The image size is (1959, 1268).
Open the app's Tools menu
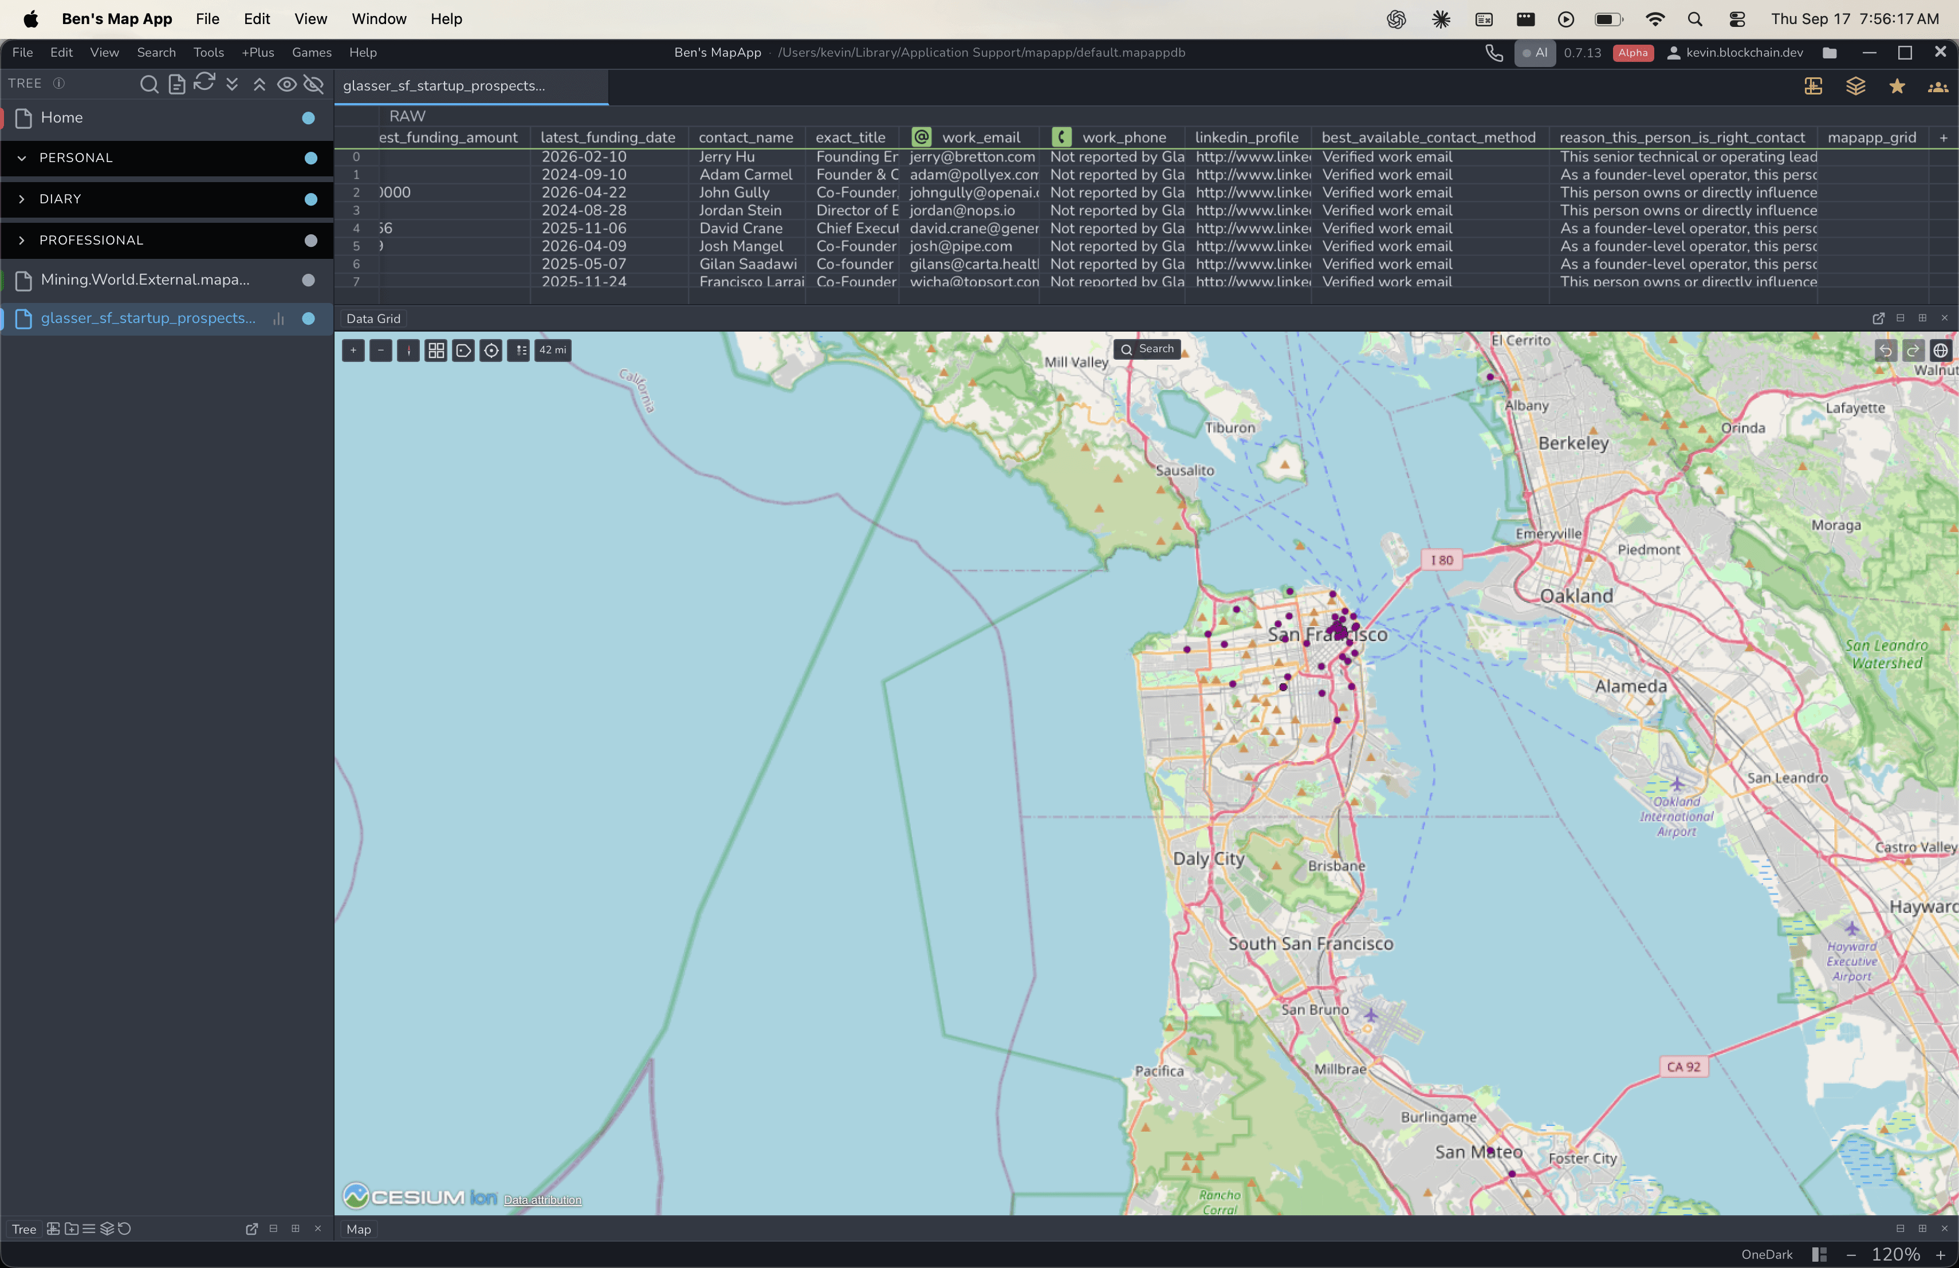(x=209, y=53)
